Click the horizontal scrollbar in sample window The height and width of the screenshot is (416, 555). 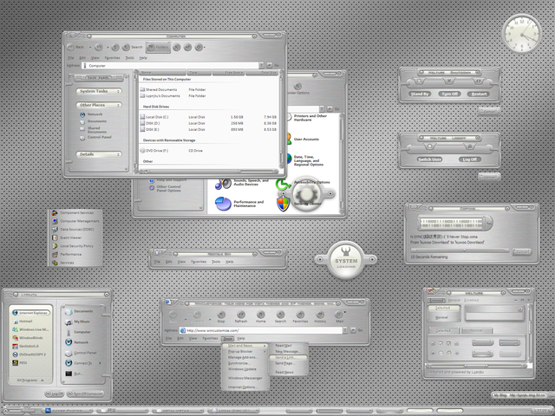(x=476, y=366)
